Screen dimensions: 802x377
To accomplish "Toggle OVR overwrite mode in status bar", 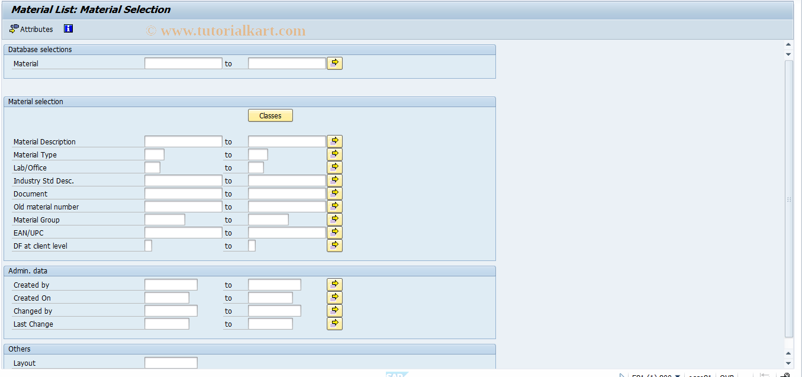I will click(x=727, y=375).
